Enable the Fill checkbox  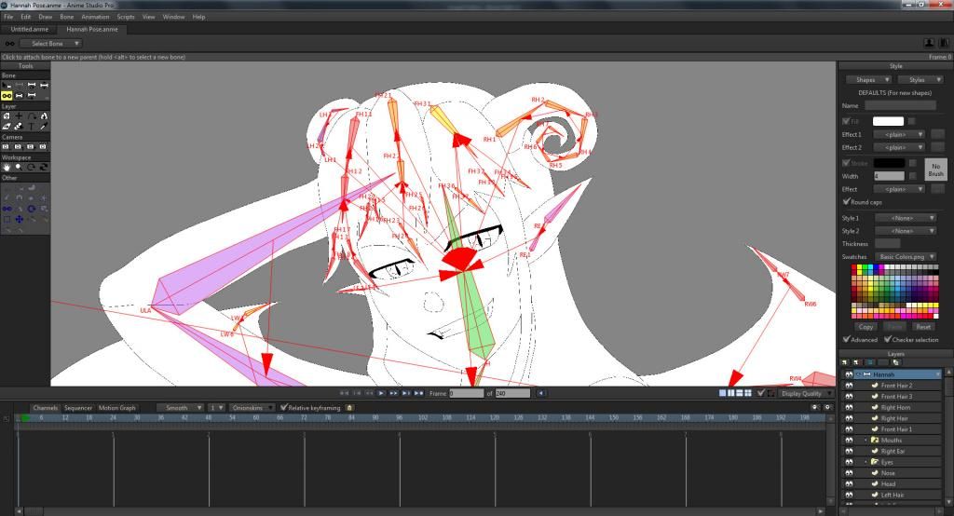click(846, 121)
